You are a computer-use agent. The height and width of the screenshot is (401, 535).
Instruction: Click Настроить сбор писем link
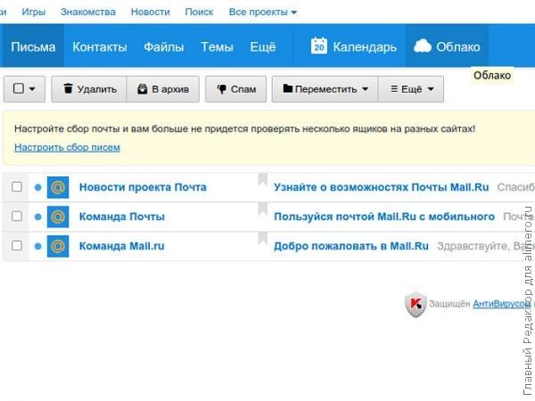(x=67, y=147)
